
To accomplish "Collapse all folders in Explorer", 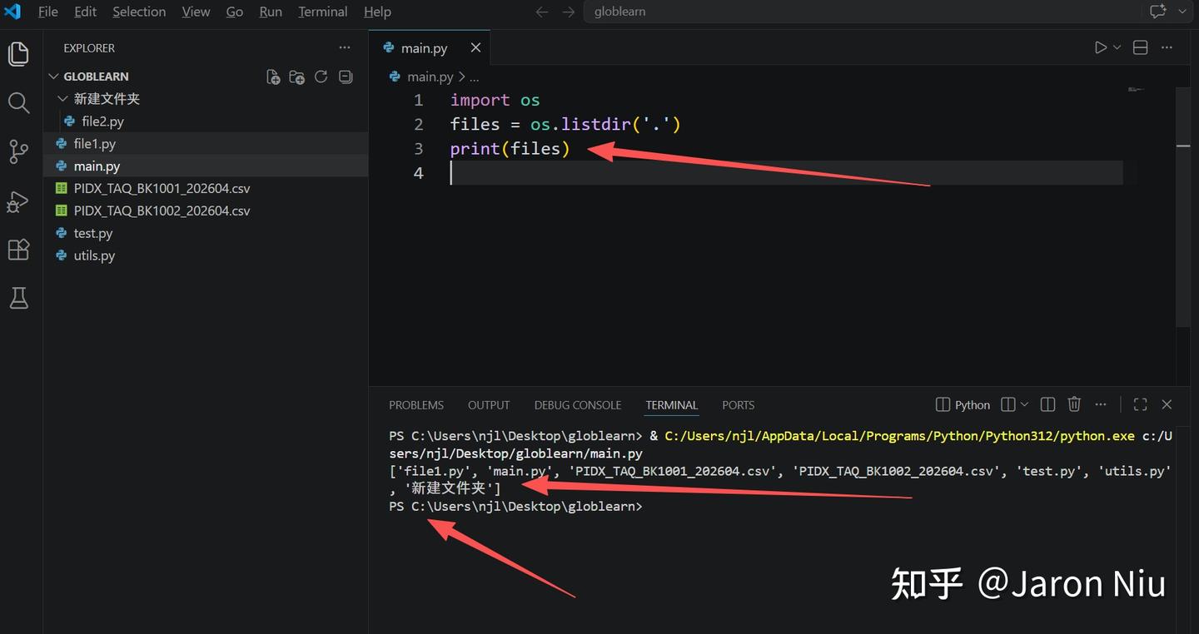I will pyautogui.click(x=346, y=77).
